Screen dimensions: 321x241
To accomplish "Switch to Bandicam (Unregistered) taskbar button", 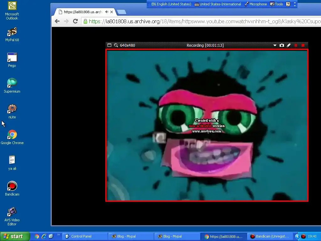I will (x=270, y=237).
